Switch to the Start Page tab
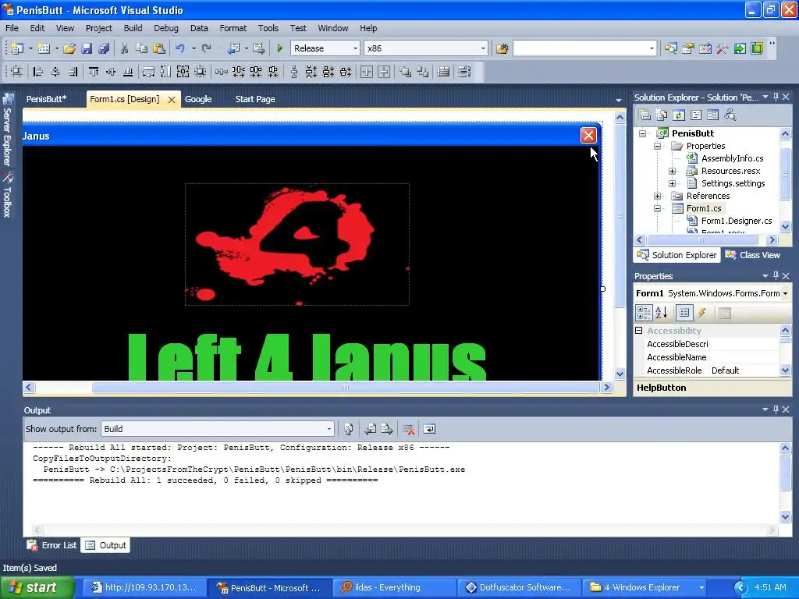The height and width of the screenshot is (599, 799). (x=255, y=99)
